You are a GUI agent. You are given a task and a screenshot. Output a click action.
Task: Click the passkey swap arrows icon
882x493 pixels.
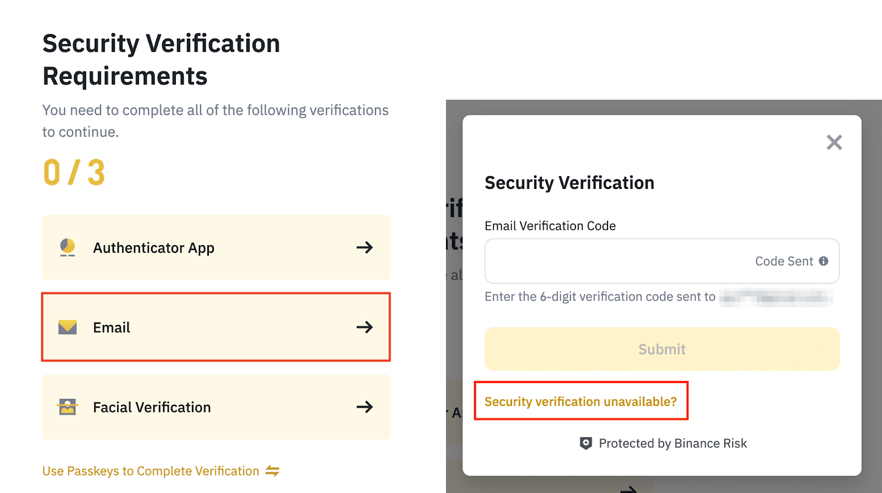click(x=272, y=471)
